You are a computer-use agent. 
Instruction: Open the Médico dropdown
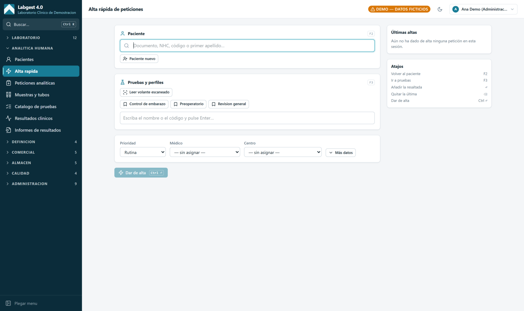coord(205,152)
